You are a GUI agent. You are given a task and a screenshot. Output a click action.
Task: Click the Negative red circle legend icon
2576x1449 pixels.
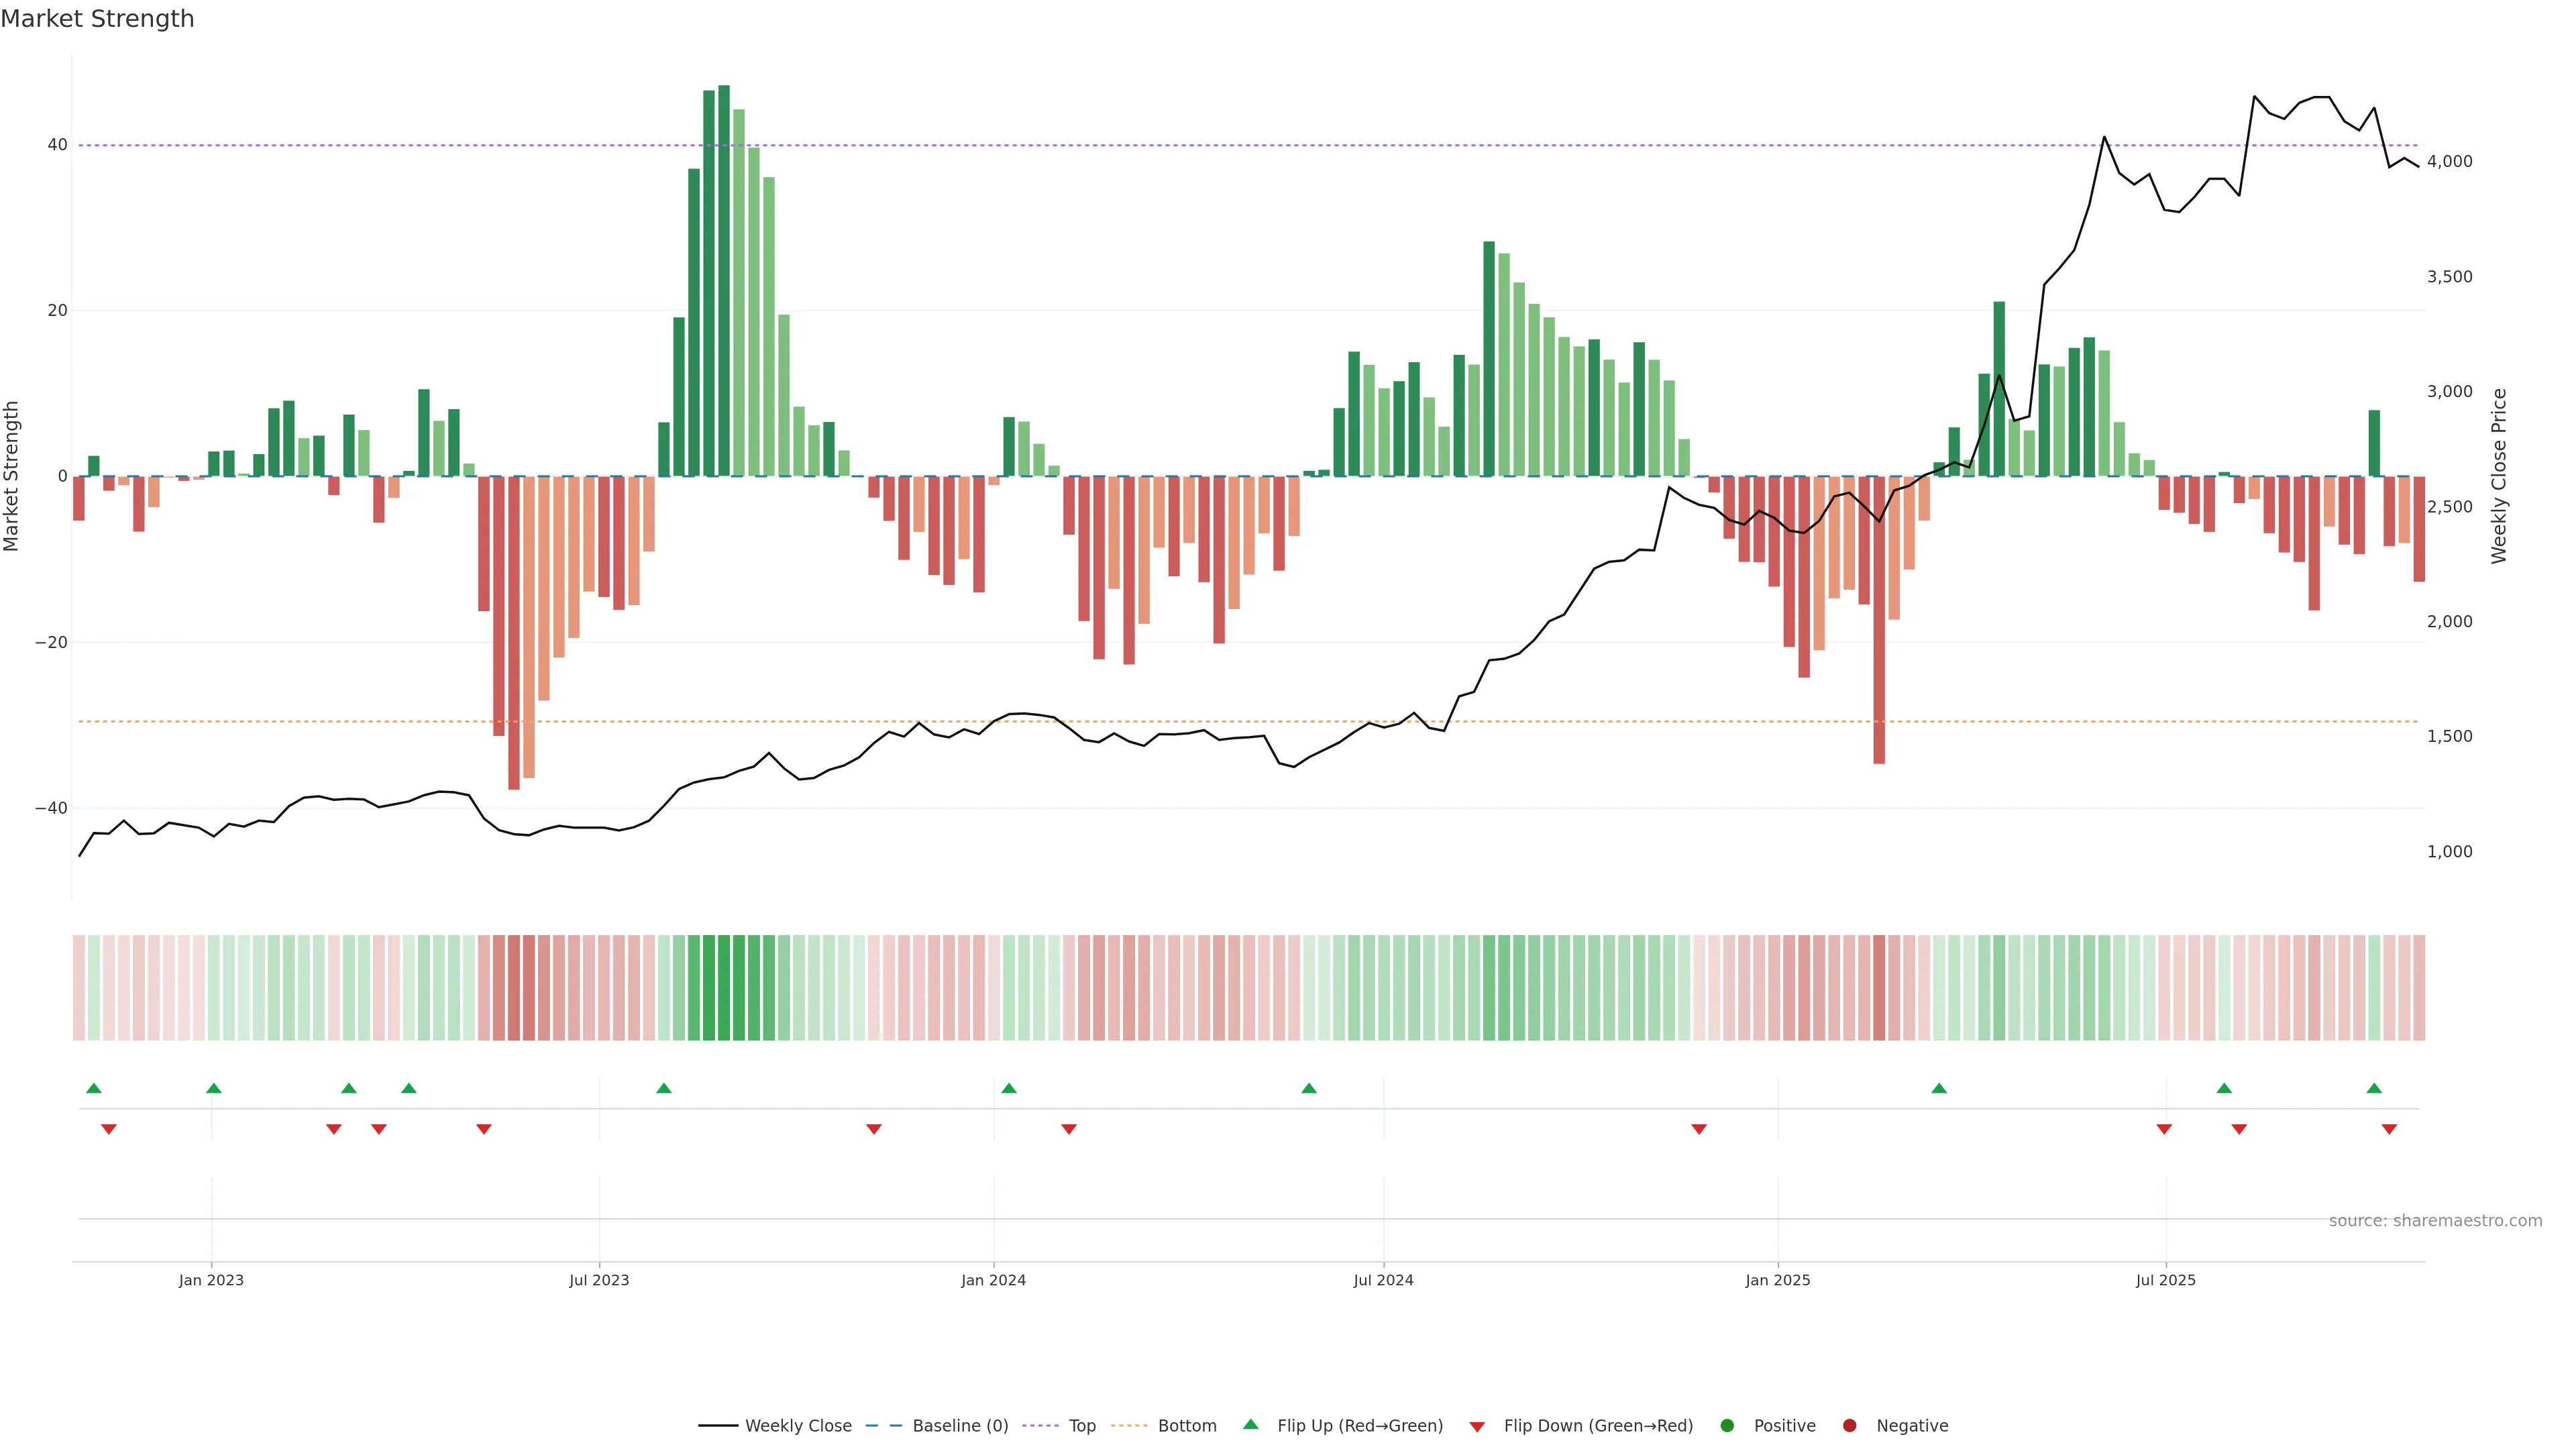[x=1849, y=1425]
